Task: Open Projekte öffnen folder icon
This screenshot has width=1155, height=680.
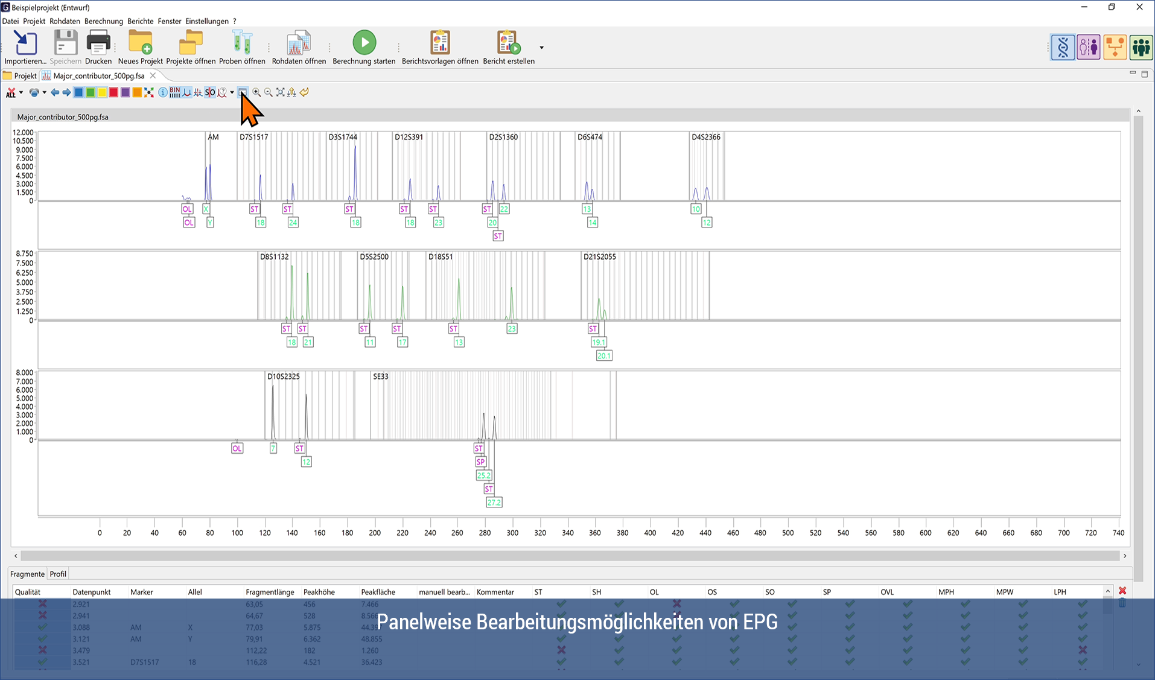Action: 191,43
